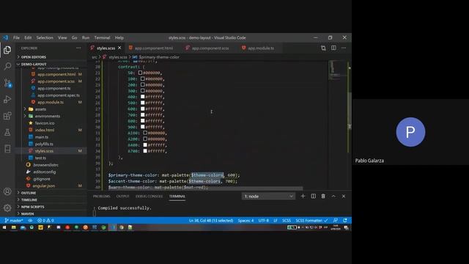
Task: Open main.ts in the explorer
Action: tap(42, 137)
